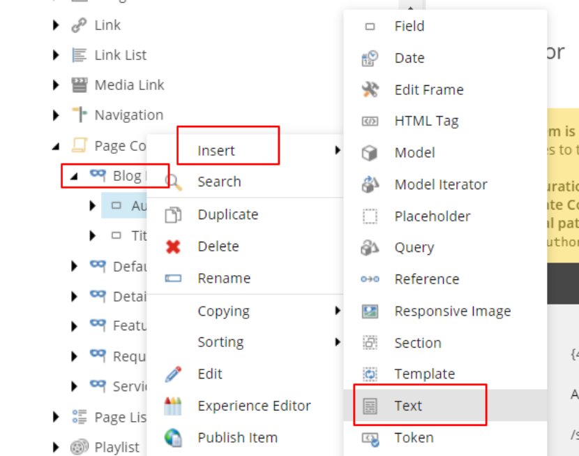Click the Section icon in submenu
The height and width of the screenshot is (456, 579).
pos(370,343)
